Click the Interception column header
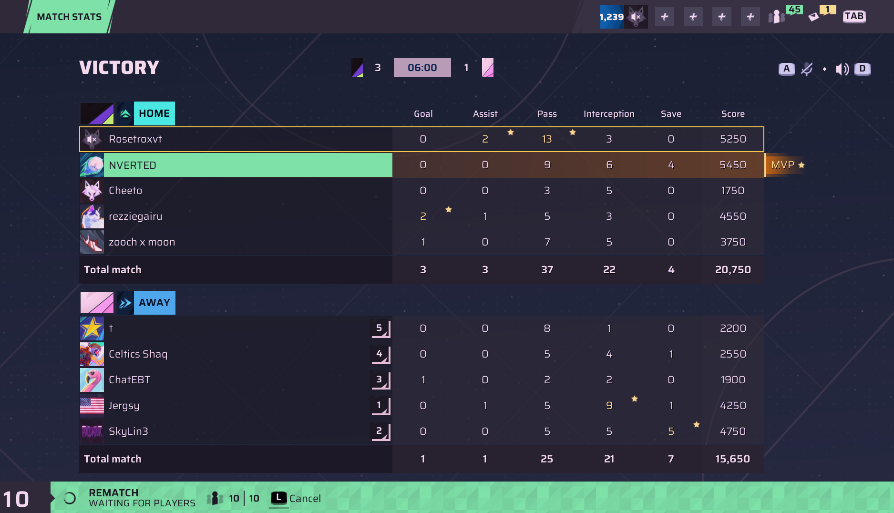 (609, 114)
